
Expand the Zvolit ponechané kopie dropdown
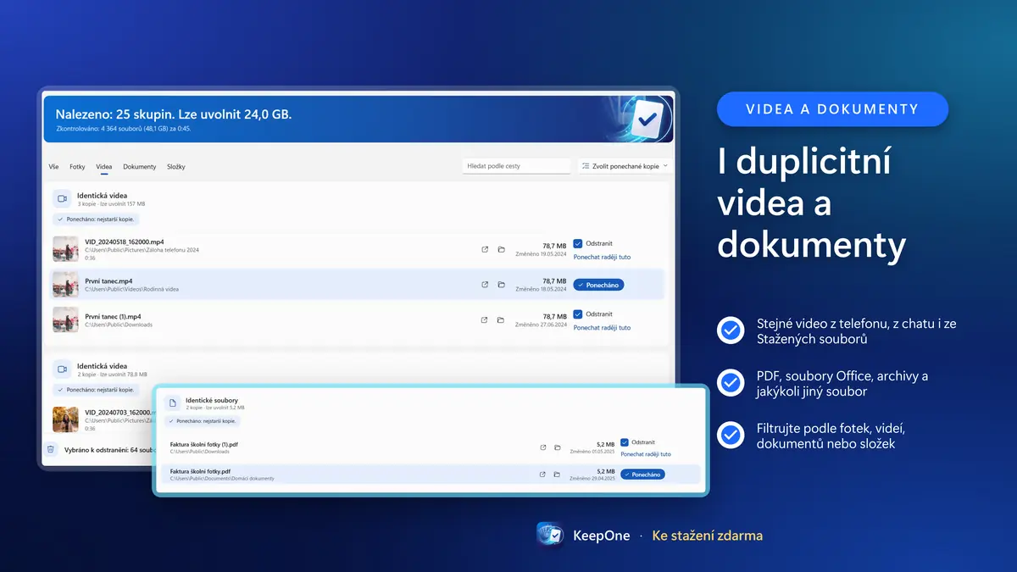click(625, 166)
